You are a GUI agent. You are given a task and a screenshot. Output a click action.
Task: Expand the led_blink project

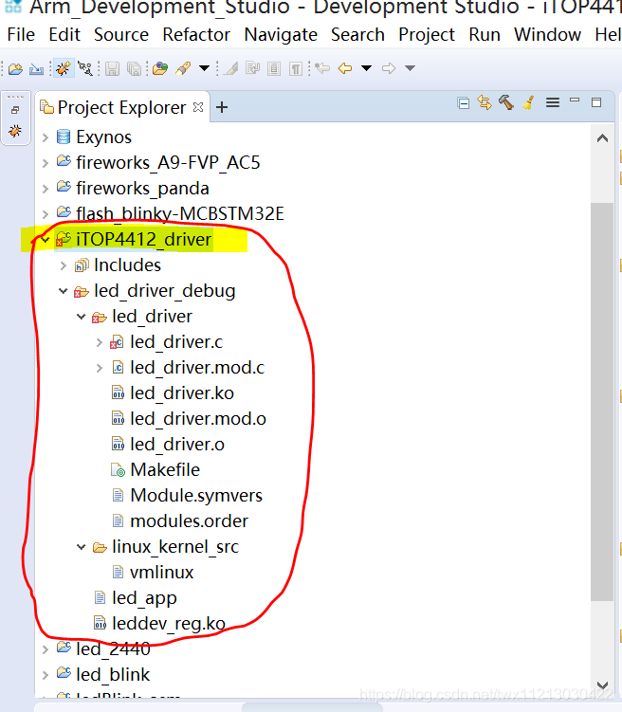[45, 675]
